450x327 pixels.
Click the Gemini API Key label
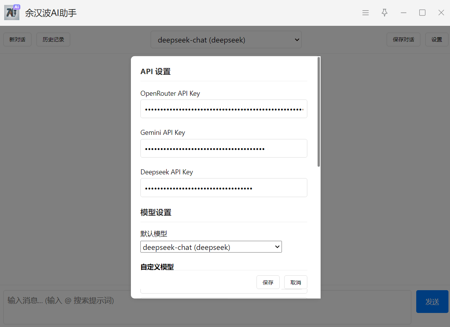point(163,133)
